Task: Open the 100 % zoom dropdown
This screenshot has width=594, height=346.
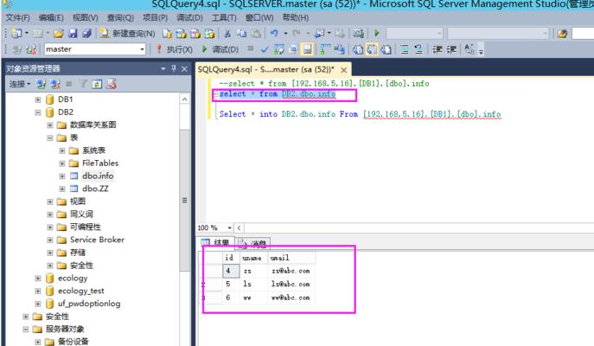Action: pos(229,227)
